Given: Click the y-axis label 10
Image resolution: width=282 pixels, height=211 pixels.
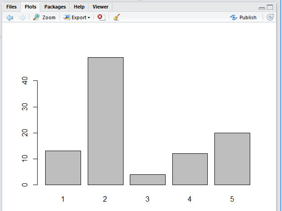Looking at the screenshot, I should tap(25, 159).
